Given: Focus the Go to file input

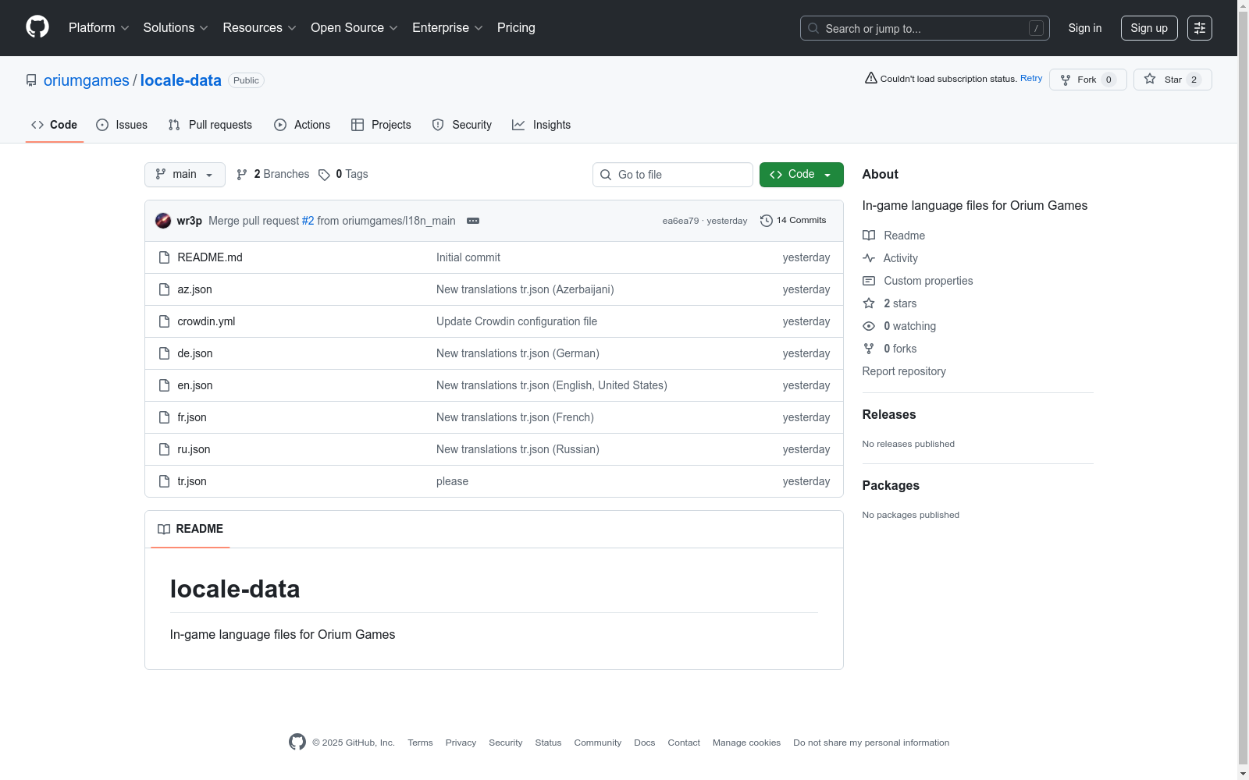Looking at the screenshot, I should (x=673, y=175).
